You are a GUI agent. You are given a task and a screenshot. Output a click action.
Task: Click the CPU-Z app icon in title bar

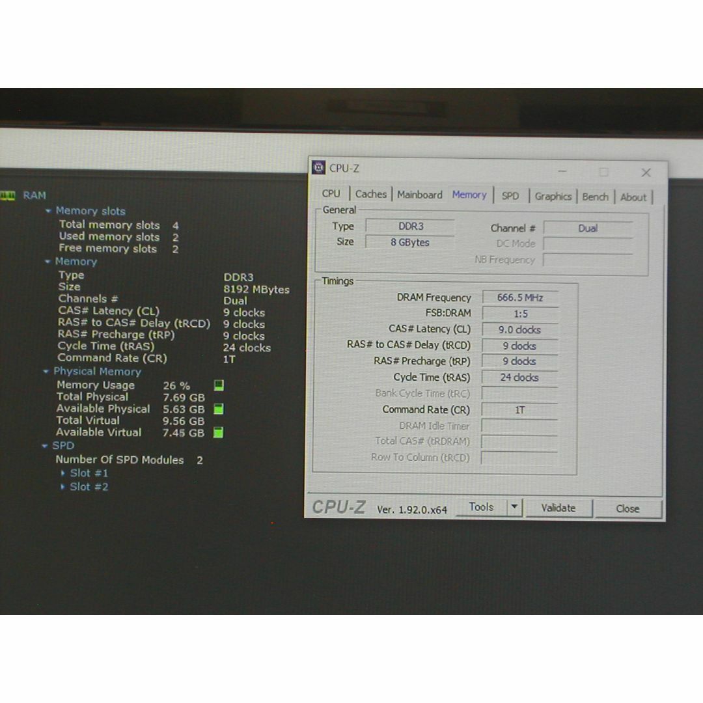point(318,168)
